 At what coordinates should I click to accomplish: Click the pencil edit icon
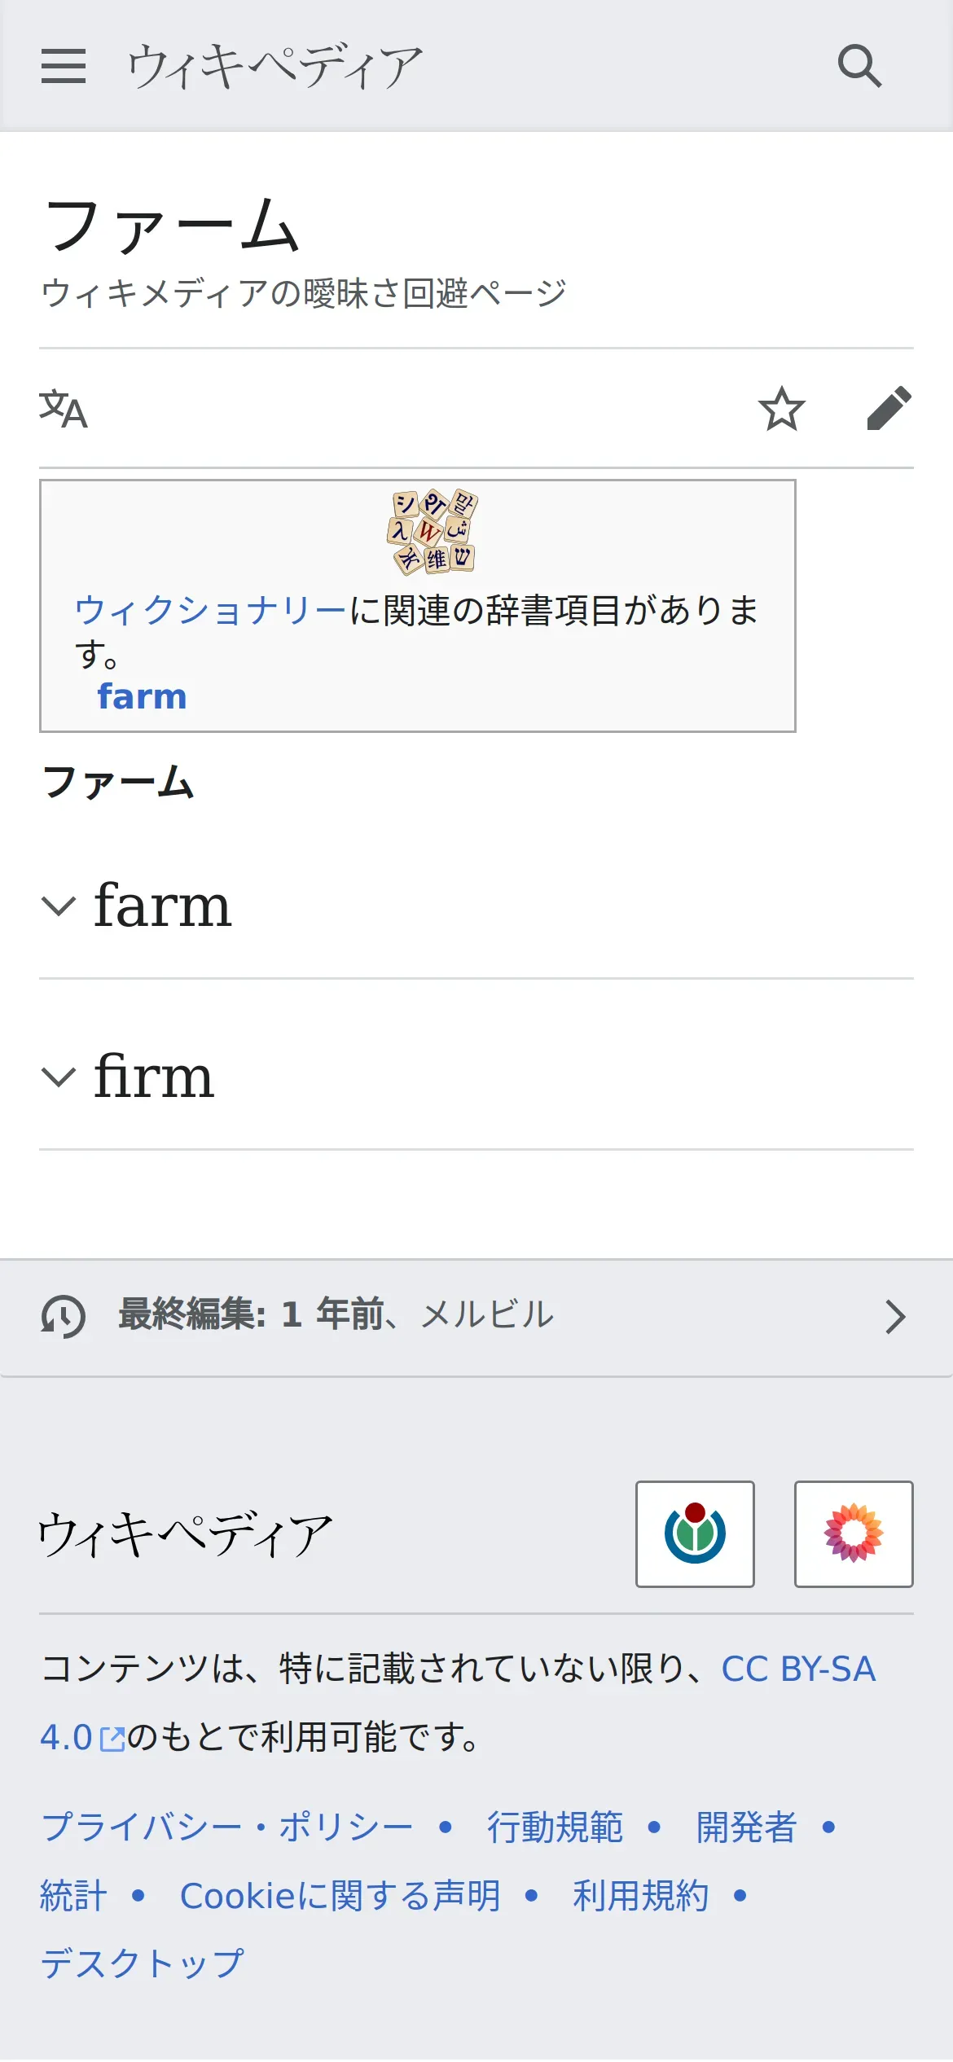(x=889, y=408)
